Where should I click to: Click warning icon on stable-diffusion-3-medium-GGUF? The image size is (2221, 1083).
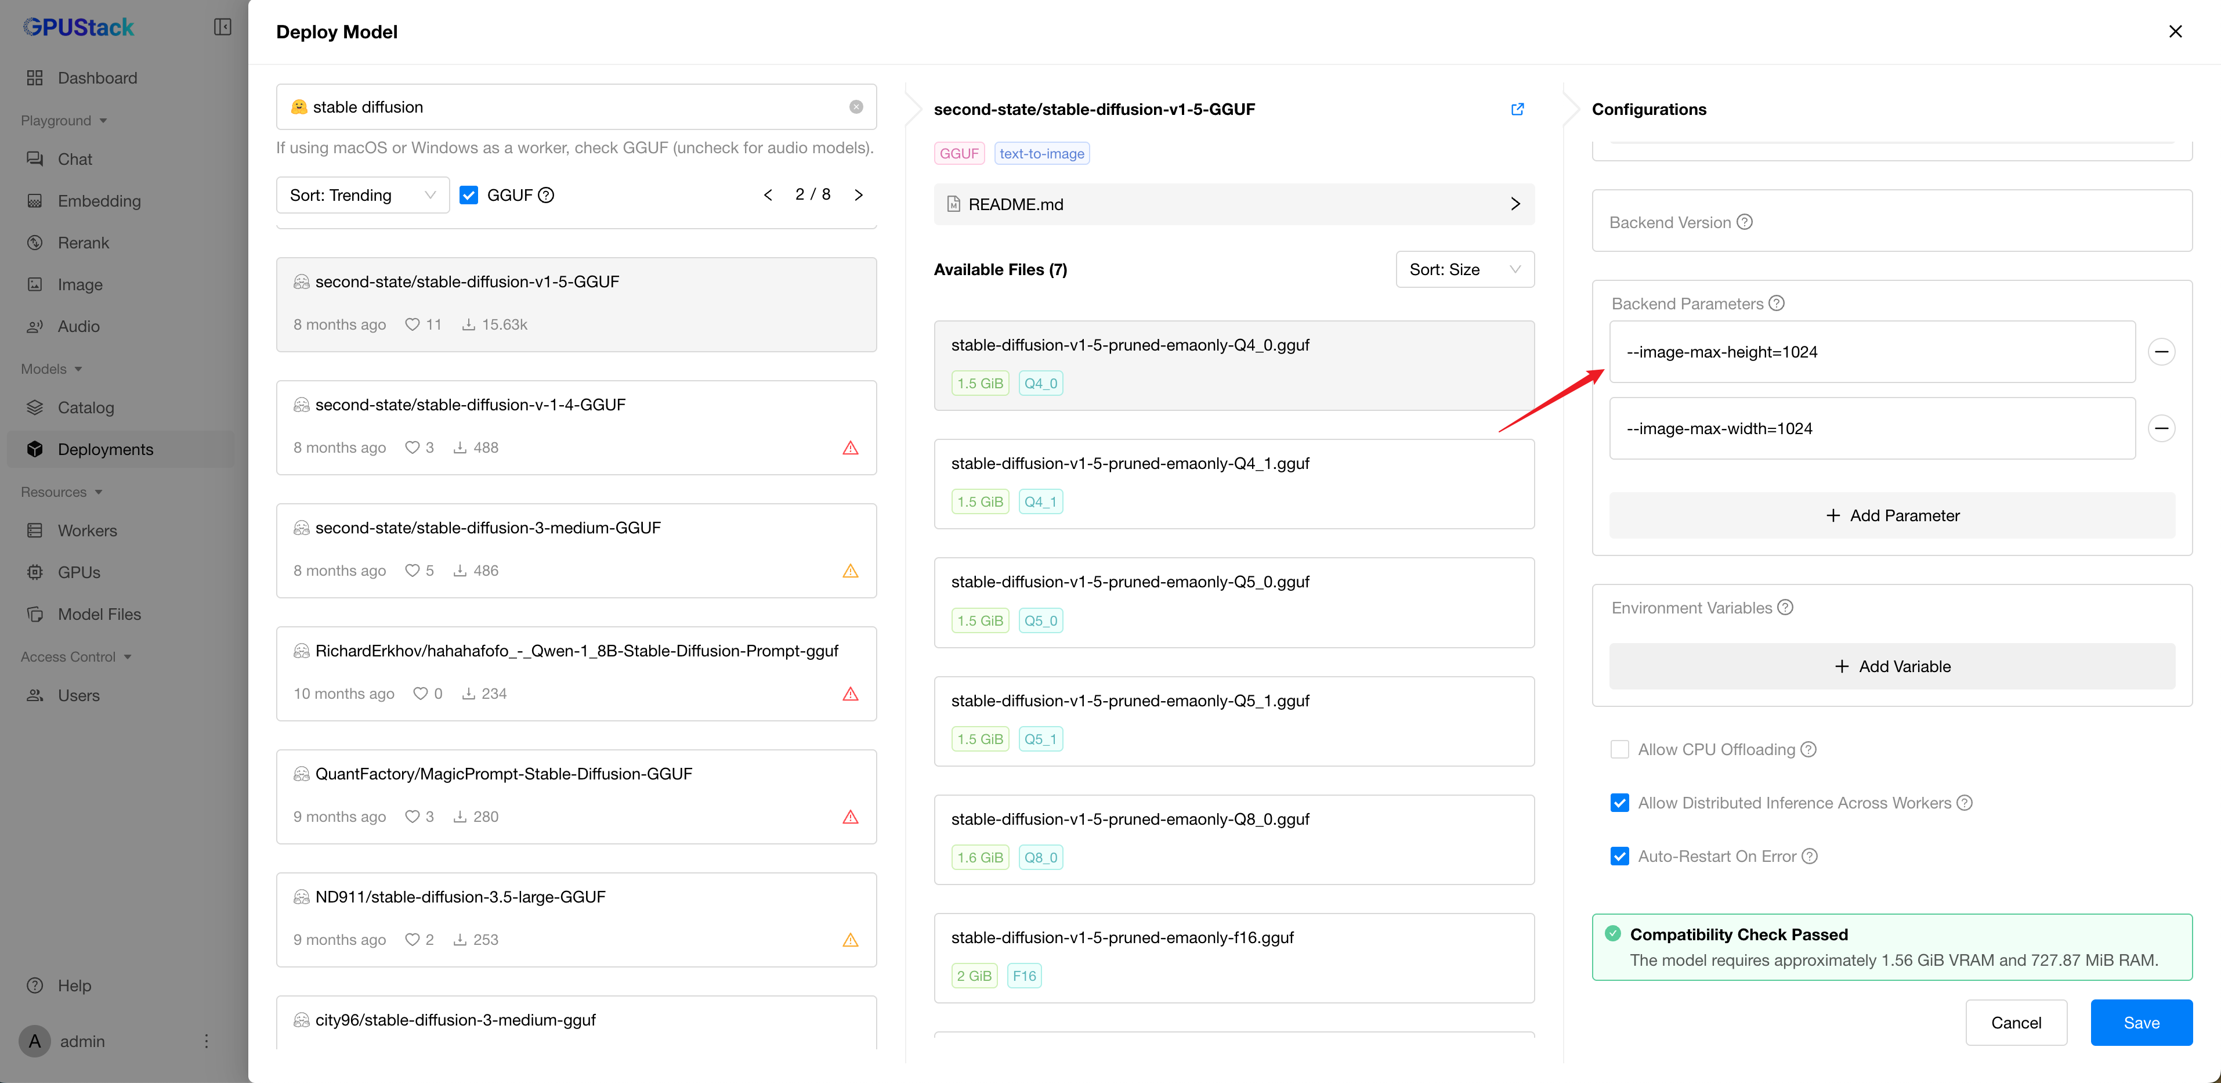(x=850, y=571)
